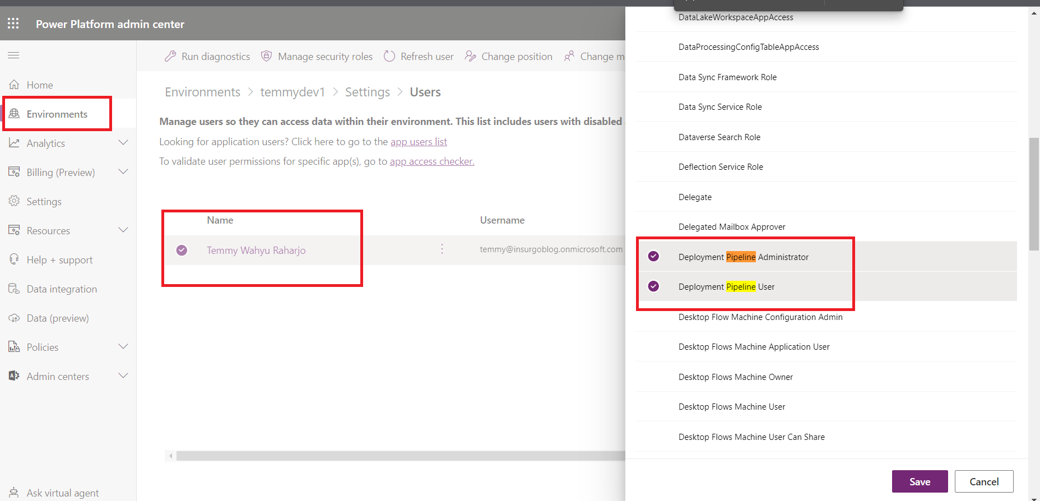Select Desktop Flows Machine Owner role

827,377
